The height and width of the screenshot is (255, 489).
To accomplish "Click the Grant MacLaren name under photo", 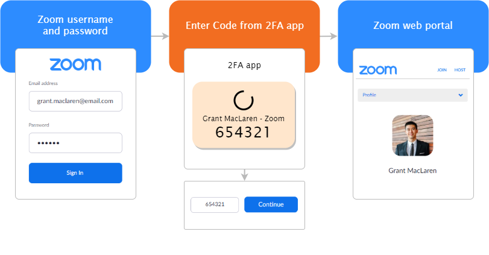I will tap(412, 171).
